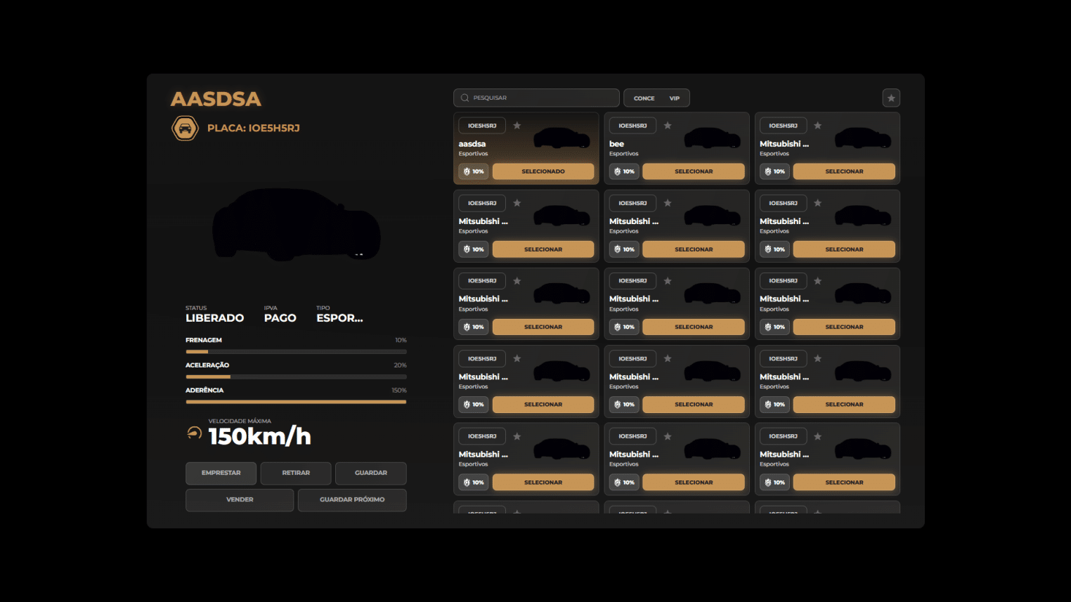
Task: Focus the PESQUISAR search field
Action: [543, 98]
